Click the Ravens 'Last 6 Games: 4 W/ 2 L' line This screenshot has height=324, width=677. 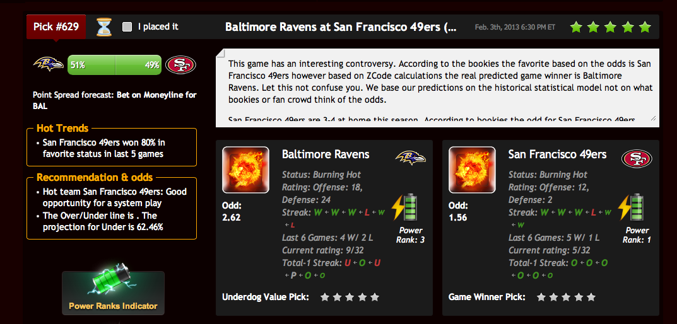pyautogui.click(x=327, y=238)
